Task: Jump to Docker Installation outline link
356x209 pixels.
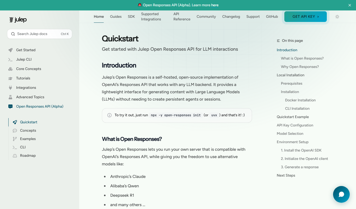Action: (x=300, y=100)
